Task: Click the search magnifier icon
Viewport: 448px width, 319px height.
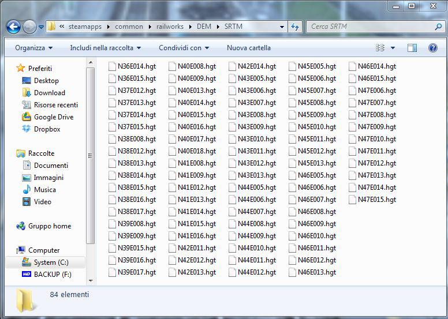Action: [x=438, y=27]
